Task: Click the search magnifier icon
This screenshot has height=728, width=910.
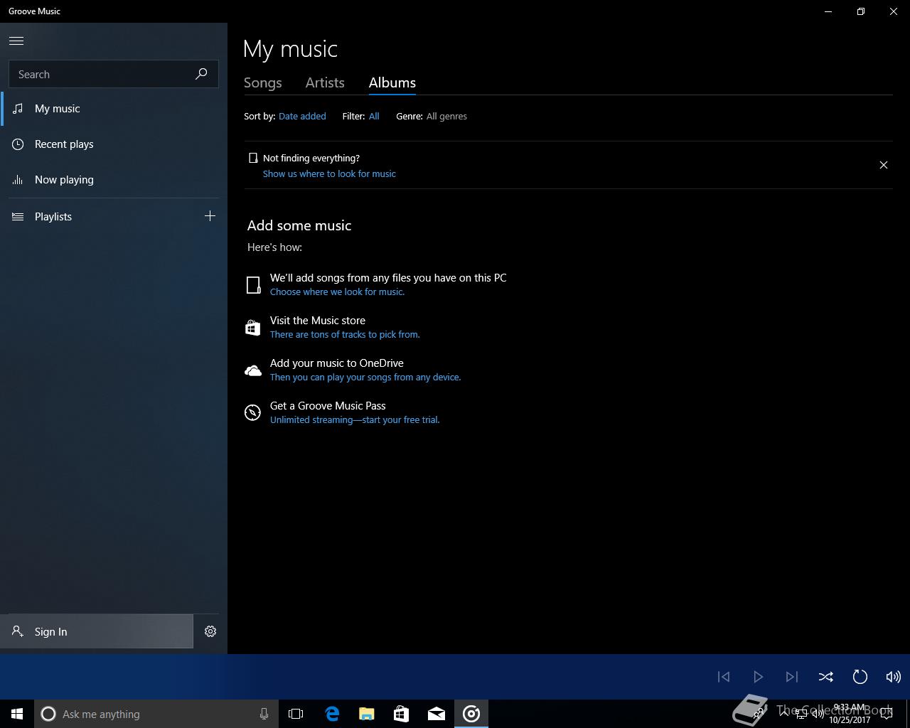Action: coord(201,74)
